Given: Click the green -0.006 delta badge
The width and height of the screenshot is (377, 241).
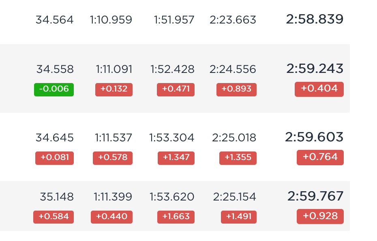Looking at the screenshot, I should pos(54,90).
